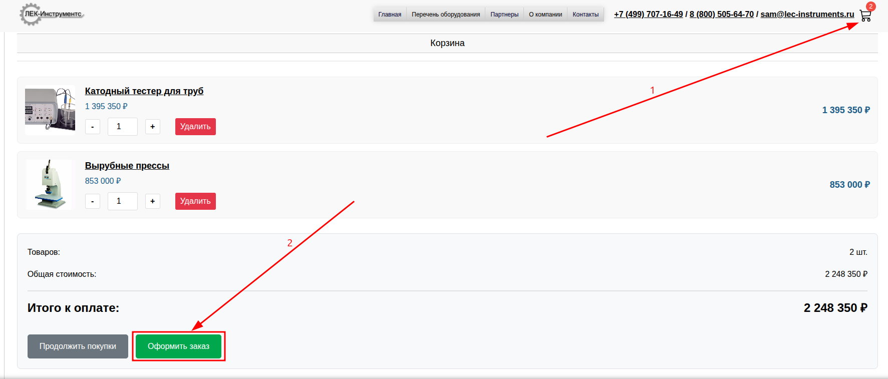Image resolution: width=888 pixels, height=379 pixels.
Task: Click the ЛЕК-Инструментс gear logo
Action: (x=52, y=14)
